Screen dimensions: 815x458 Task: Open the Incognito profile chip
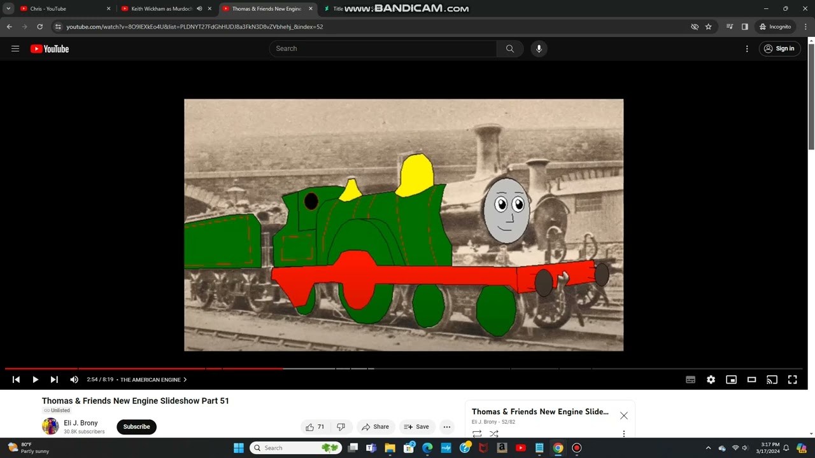775,27
